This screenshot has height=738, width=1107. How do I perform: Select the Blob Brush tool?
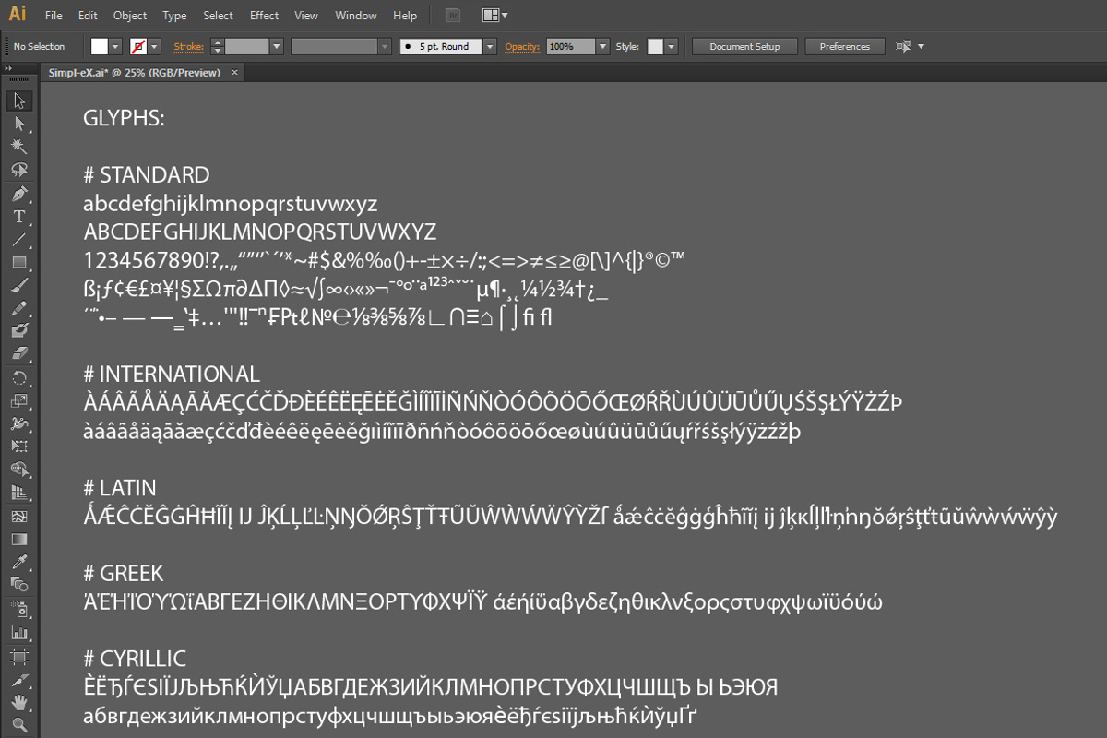tap(19, 331)
